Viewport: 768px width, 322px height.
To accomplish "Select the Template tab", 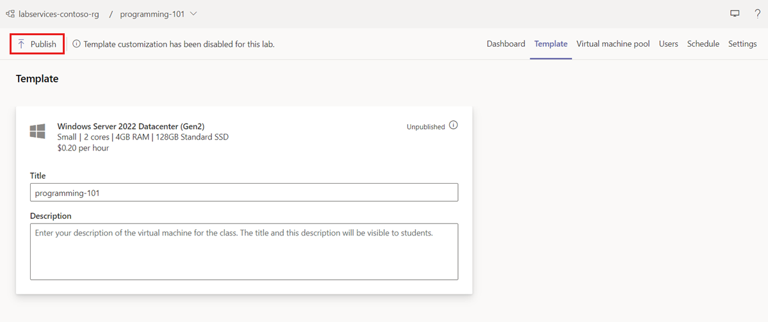I will point(551,44).
